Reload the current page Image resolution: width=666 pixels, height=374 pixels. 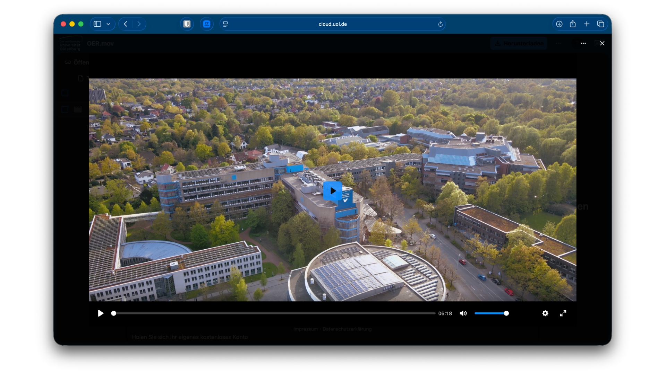[440, 24]
